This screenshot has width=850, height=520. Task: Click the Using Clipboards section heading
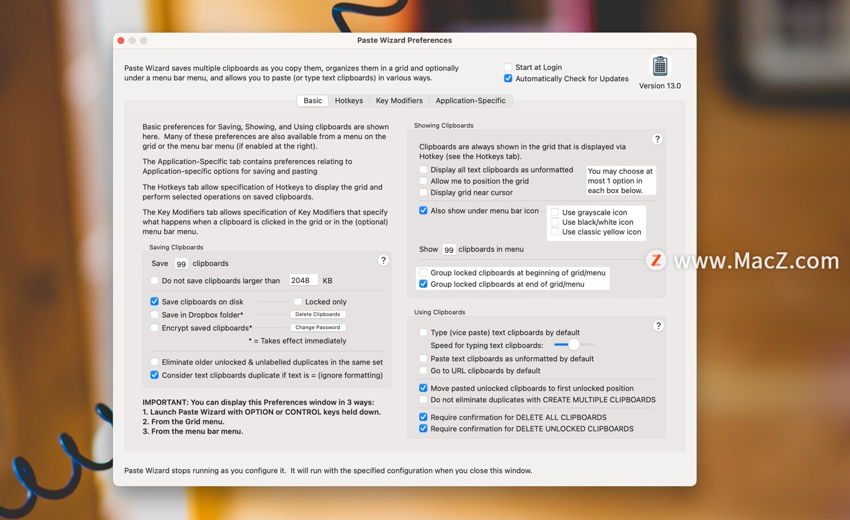point(440,312)
